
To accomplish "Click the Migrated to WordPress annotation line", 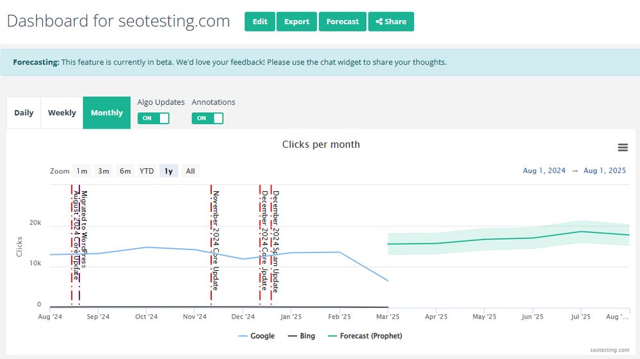I will click(x=79, y=244).
